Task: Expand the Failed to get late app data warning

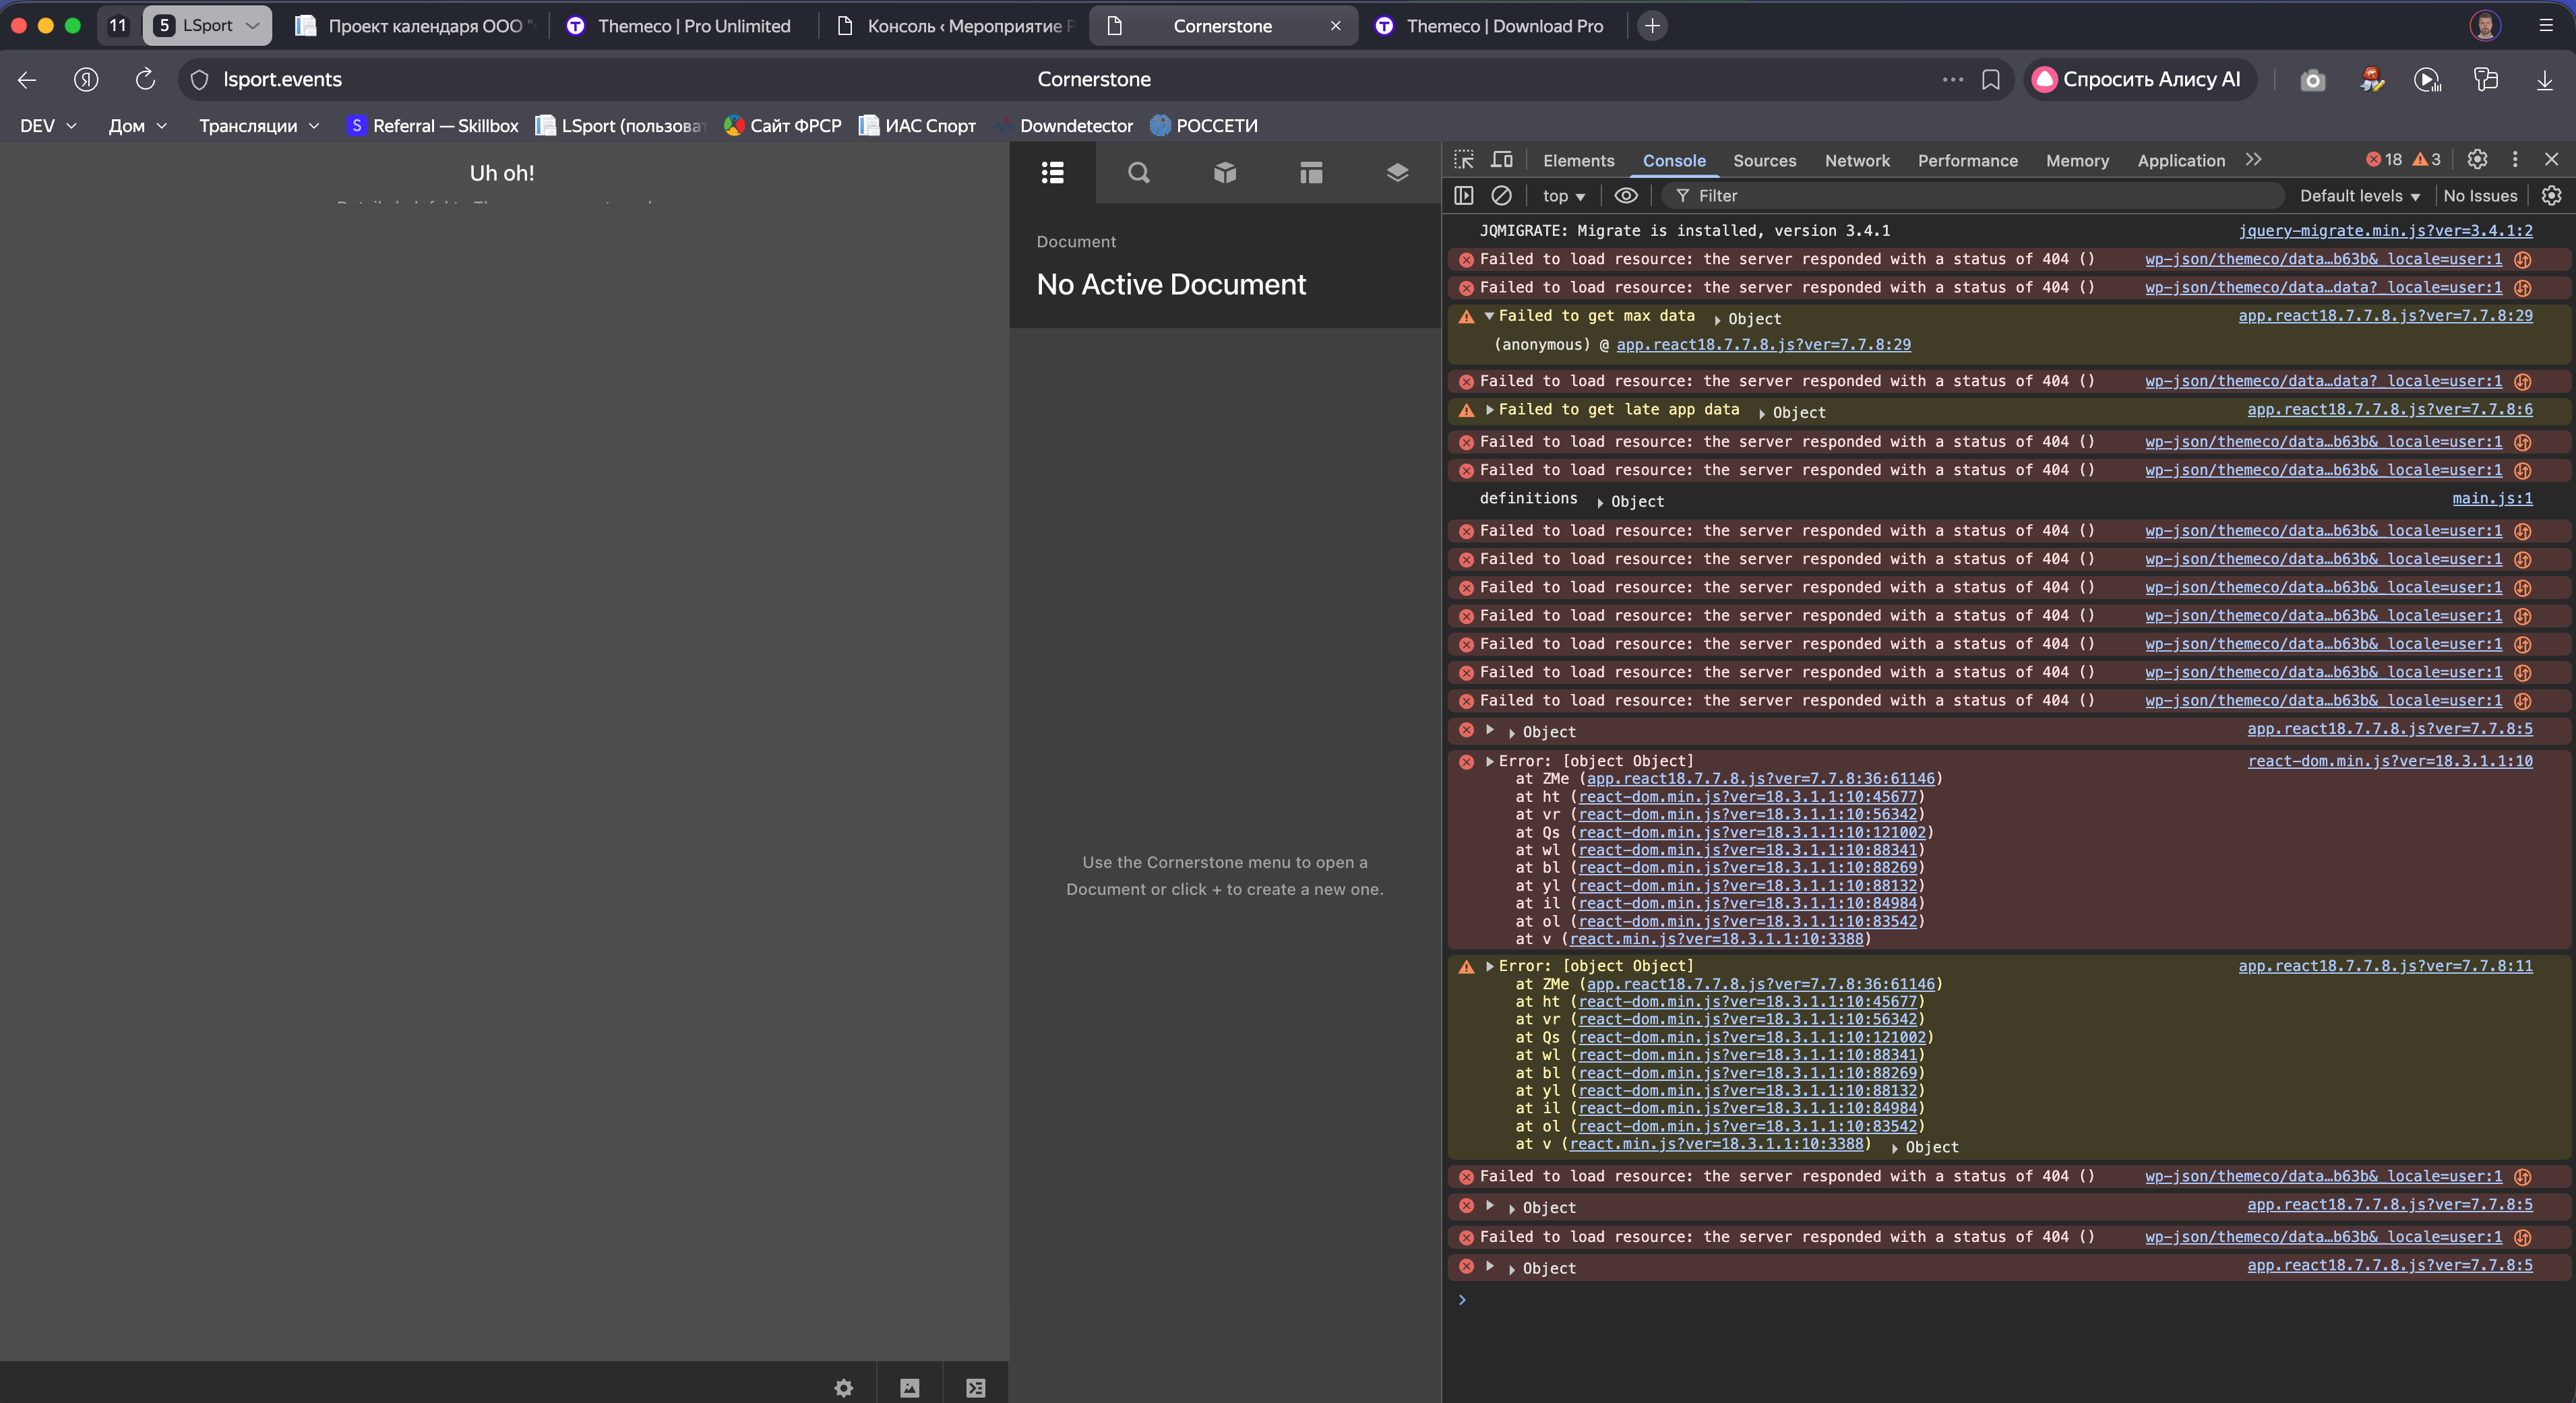Action: tap(1490, 410)
